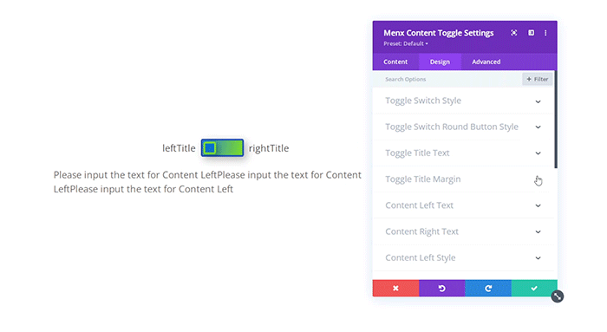Click the blue square toggle knob

tap(210, 148)
